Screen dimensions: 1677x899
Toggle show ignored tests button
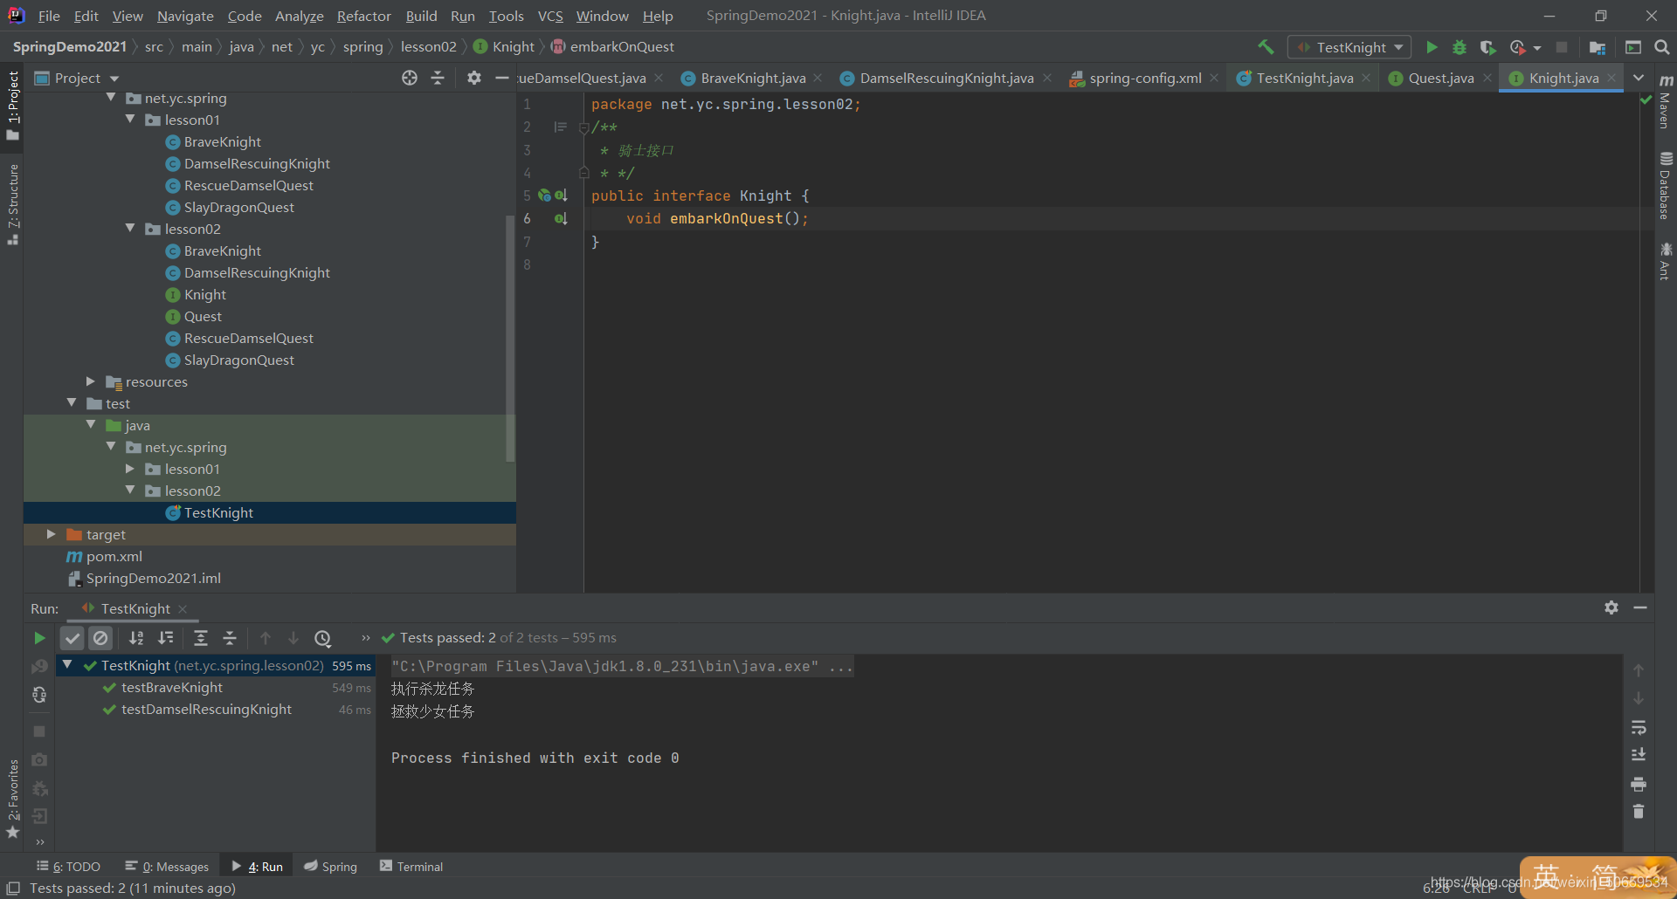[101, 638]
